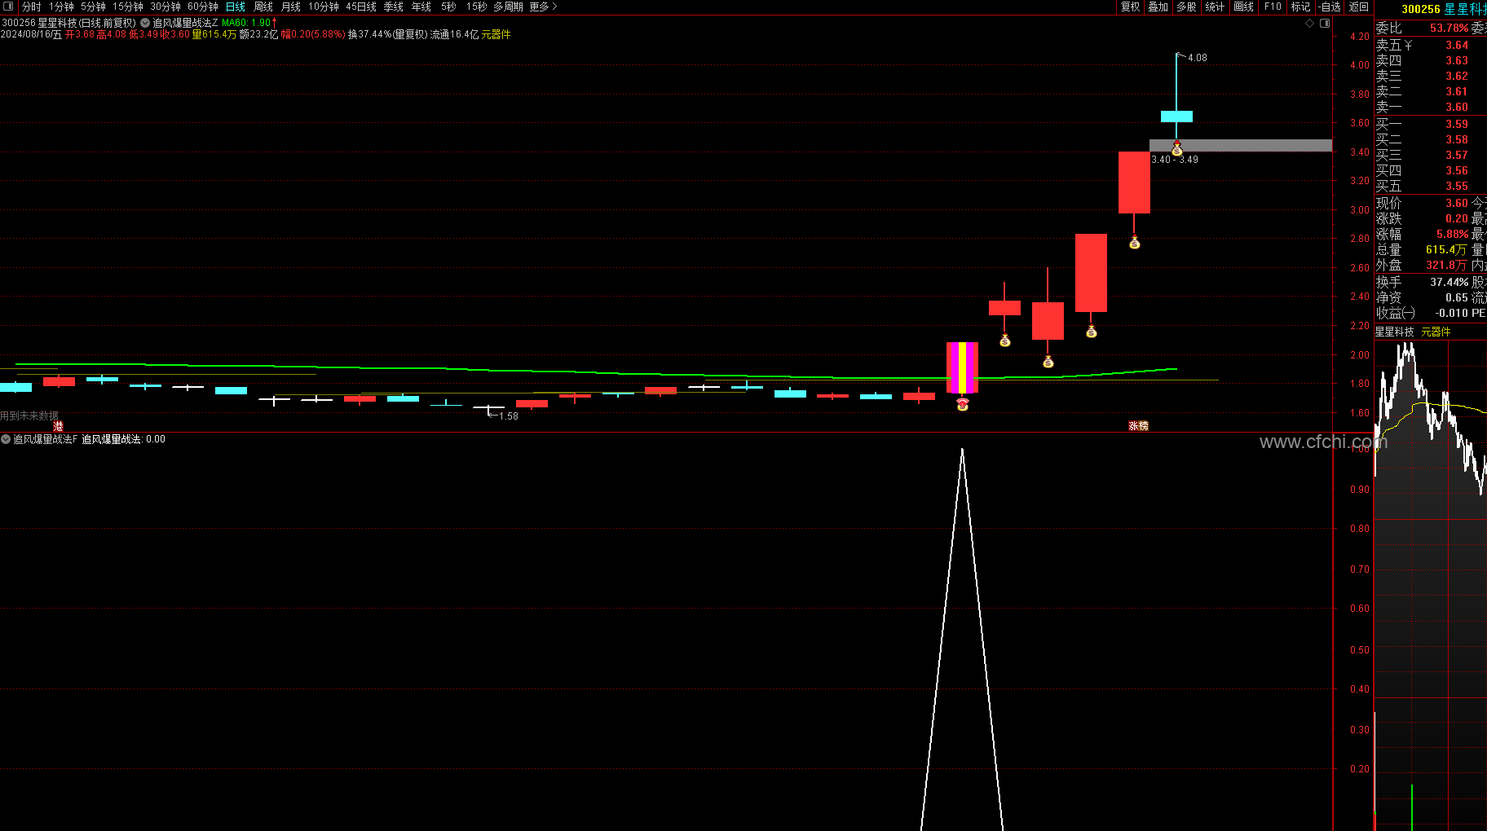Open the 多周期 multi-period view
The height and width of the screenshot is (831, 1487).
click(508, 7)
